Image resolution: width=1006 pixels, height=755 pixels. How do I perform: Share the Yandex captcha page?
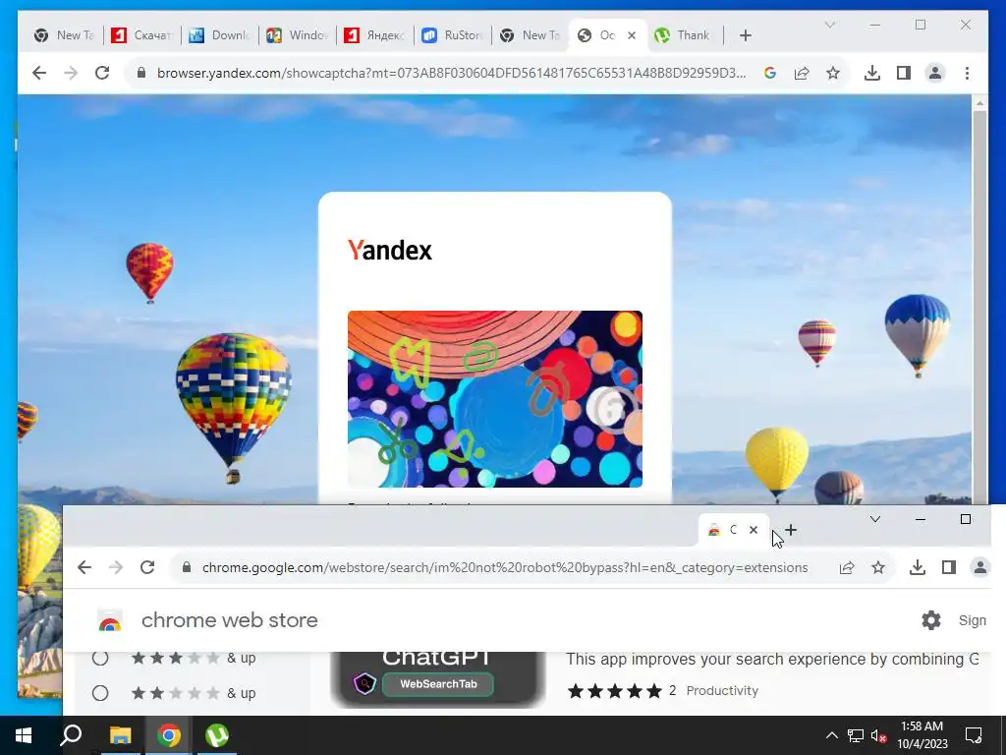(x=802, y=73)
